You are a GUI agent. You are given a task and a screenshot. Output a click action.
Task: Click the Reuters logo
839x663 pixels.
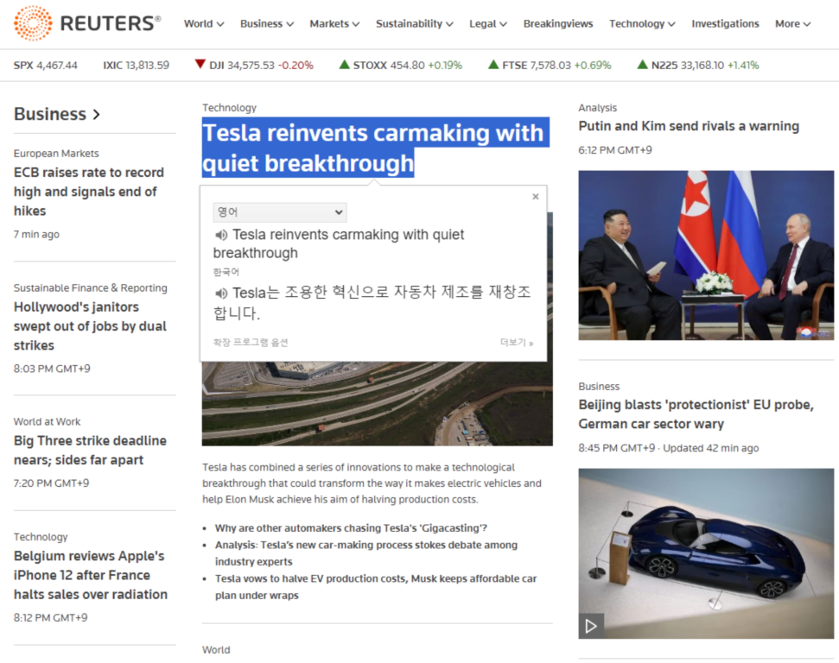coord(87,23)
